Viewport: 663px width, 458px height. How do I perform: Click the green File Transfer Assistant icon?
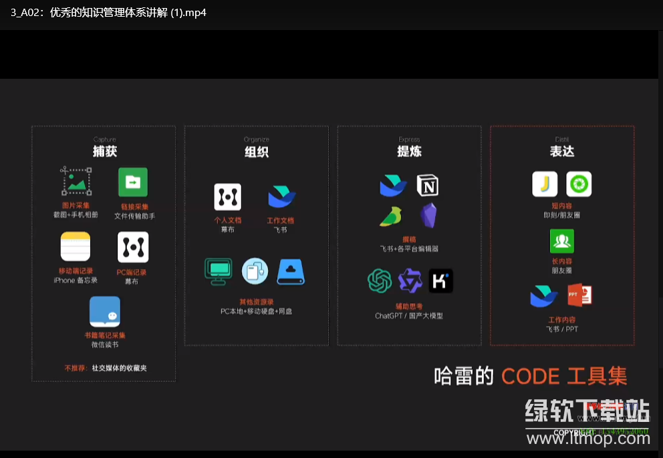132,182
